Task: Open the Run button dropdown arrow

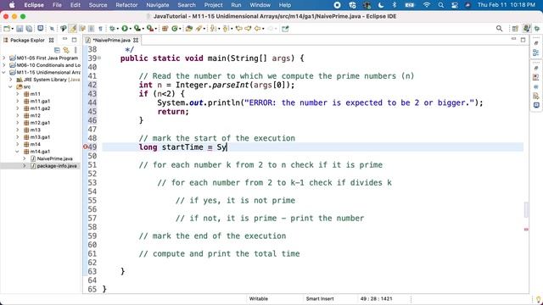Action: click(130, 29)
